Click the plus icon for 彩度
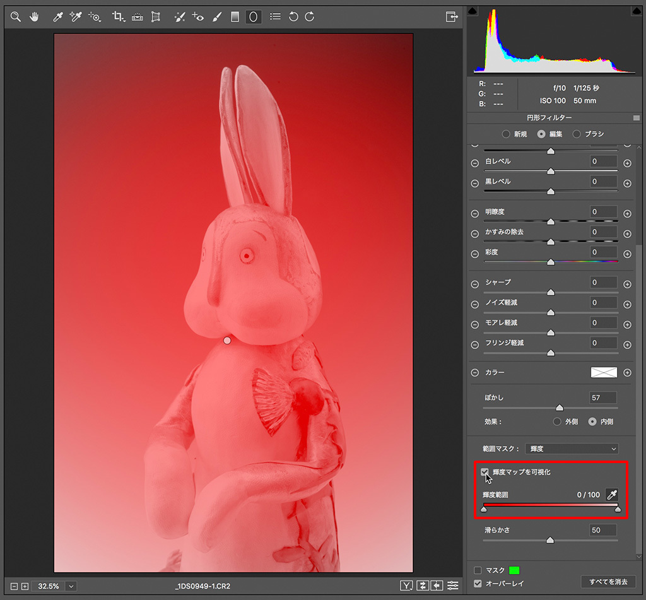Screen dimensions: 646x600 pos(627,254)
